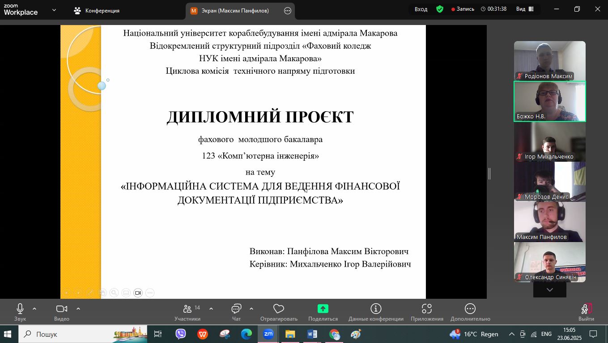Open Microsoft Edge from the taskbar

point(247,334)
